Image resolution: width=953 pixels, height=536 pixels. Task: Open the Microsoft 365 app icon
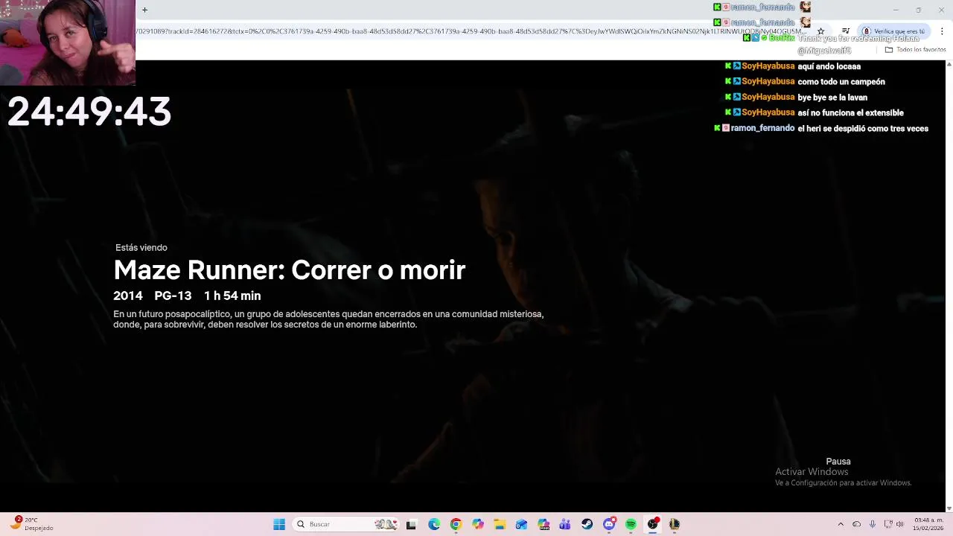click(544, 524)
